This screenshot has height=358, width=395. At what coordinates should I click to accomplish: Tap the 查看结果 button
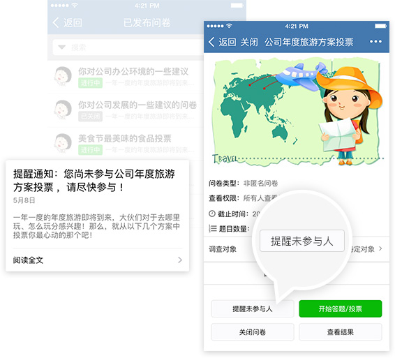tap(341, 332)
